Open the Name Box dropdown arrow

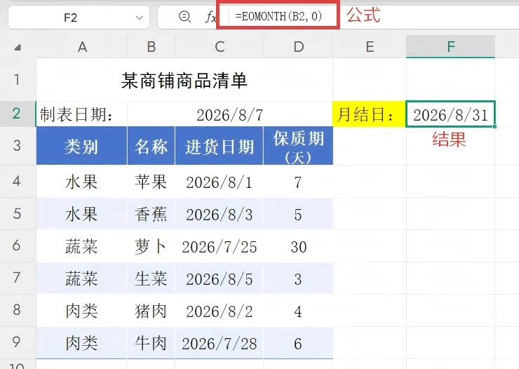tap(140, 18)
